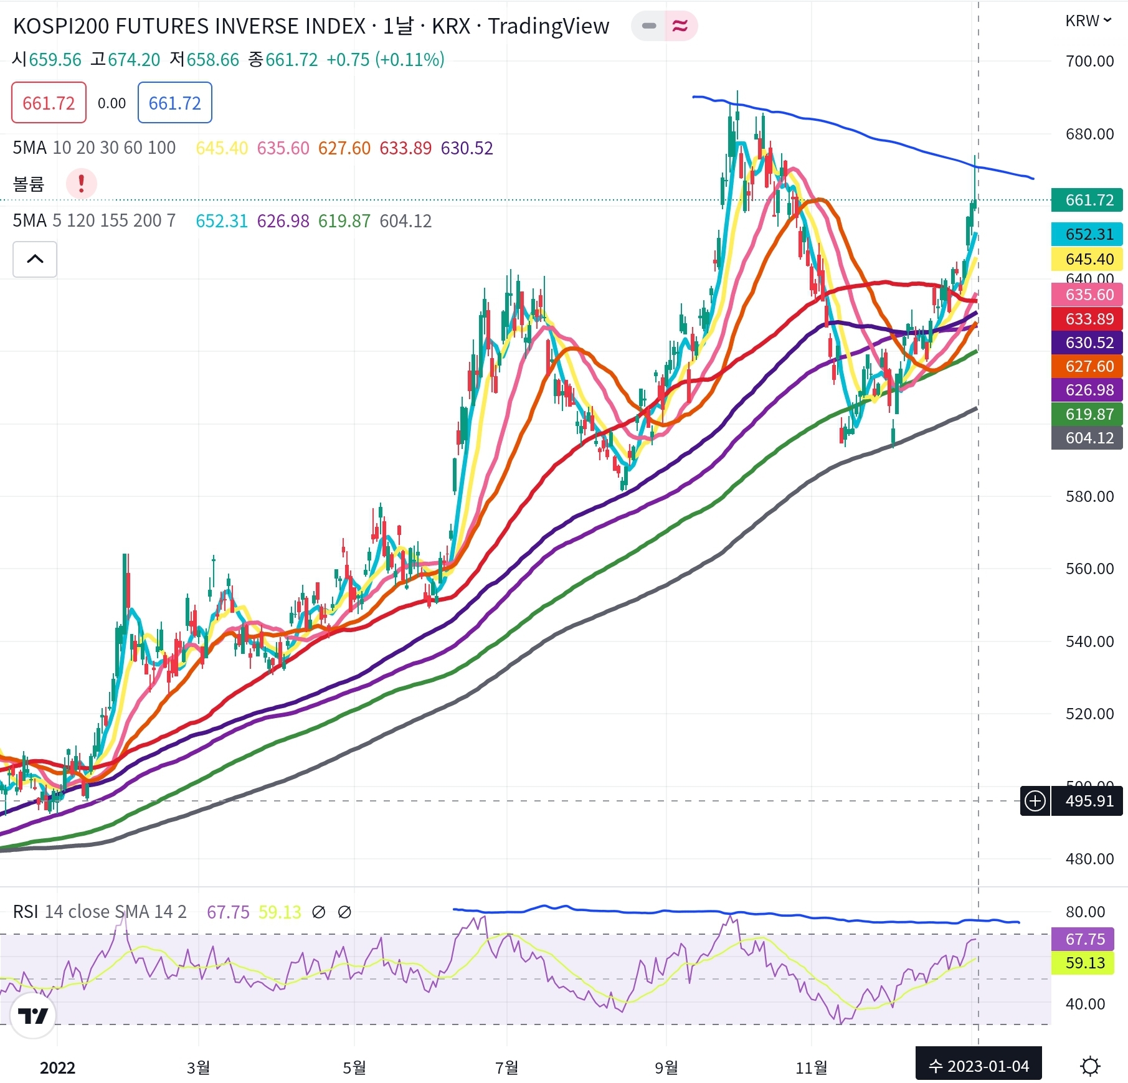Click the pink 635.60 axis label
Viewport: 1128px width, 1083px height.
tap(1087, 295)
